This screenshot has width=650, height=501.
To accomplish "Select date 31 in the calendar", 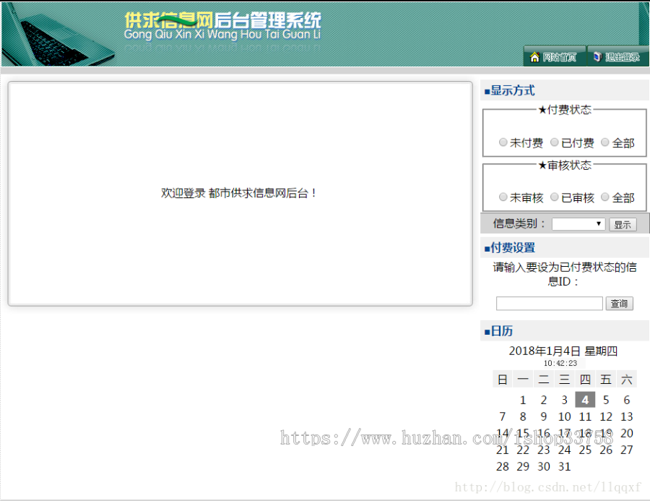I will point(564,466).
